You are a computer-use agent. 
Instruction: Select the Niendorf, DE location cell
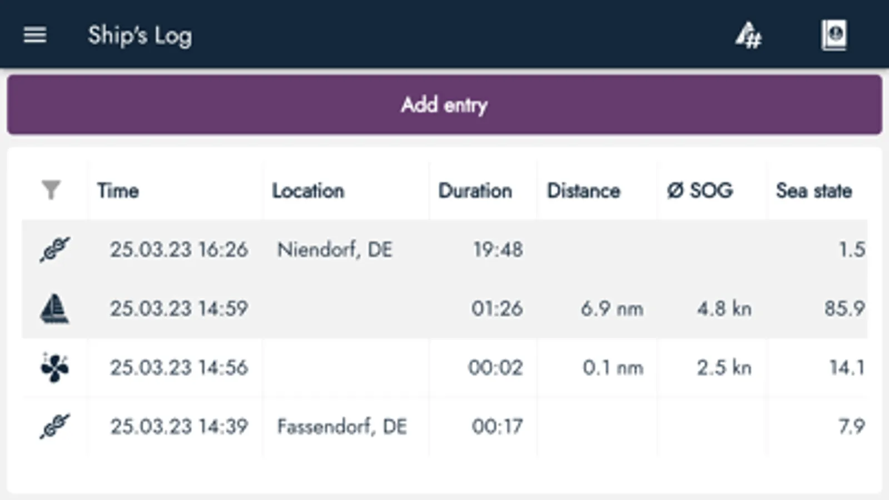[335, 249]
